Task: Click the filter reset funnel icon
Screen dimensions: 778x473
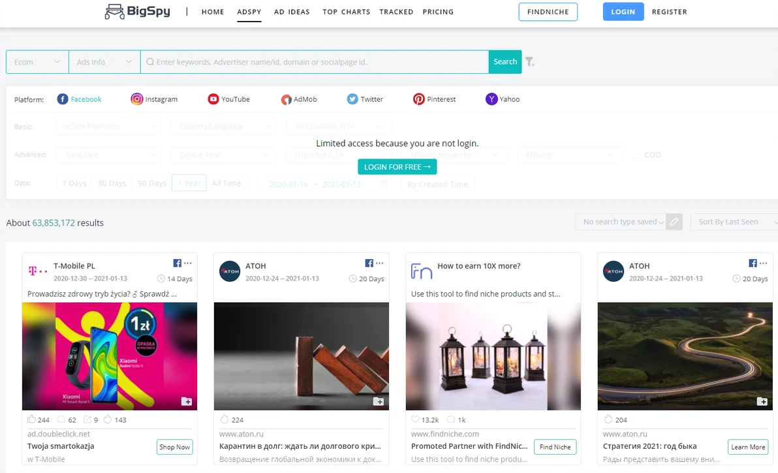Action: coord(529,62)
